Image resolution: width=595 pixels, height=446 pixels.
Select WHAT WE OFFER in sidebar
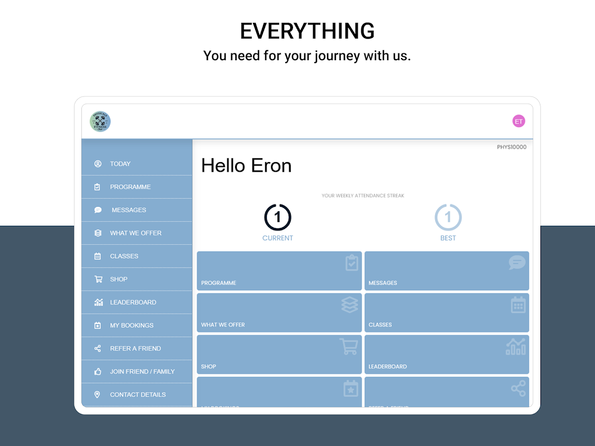coord(137,233)
